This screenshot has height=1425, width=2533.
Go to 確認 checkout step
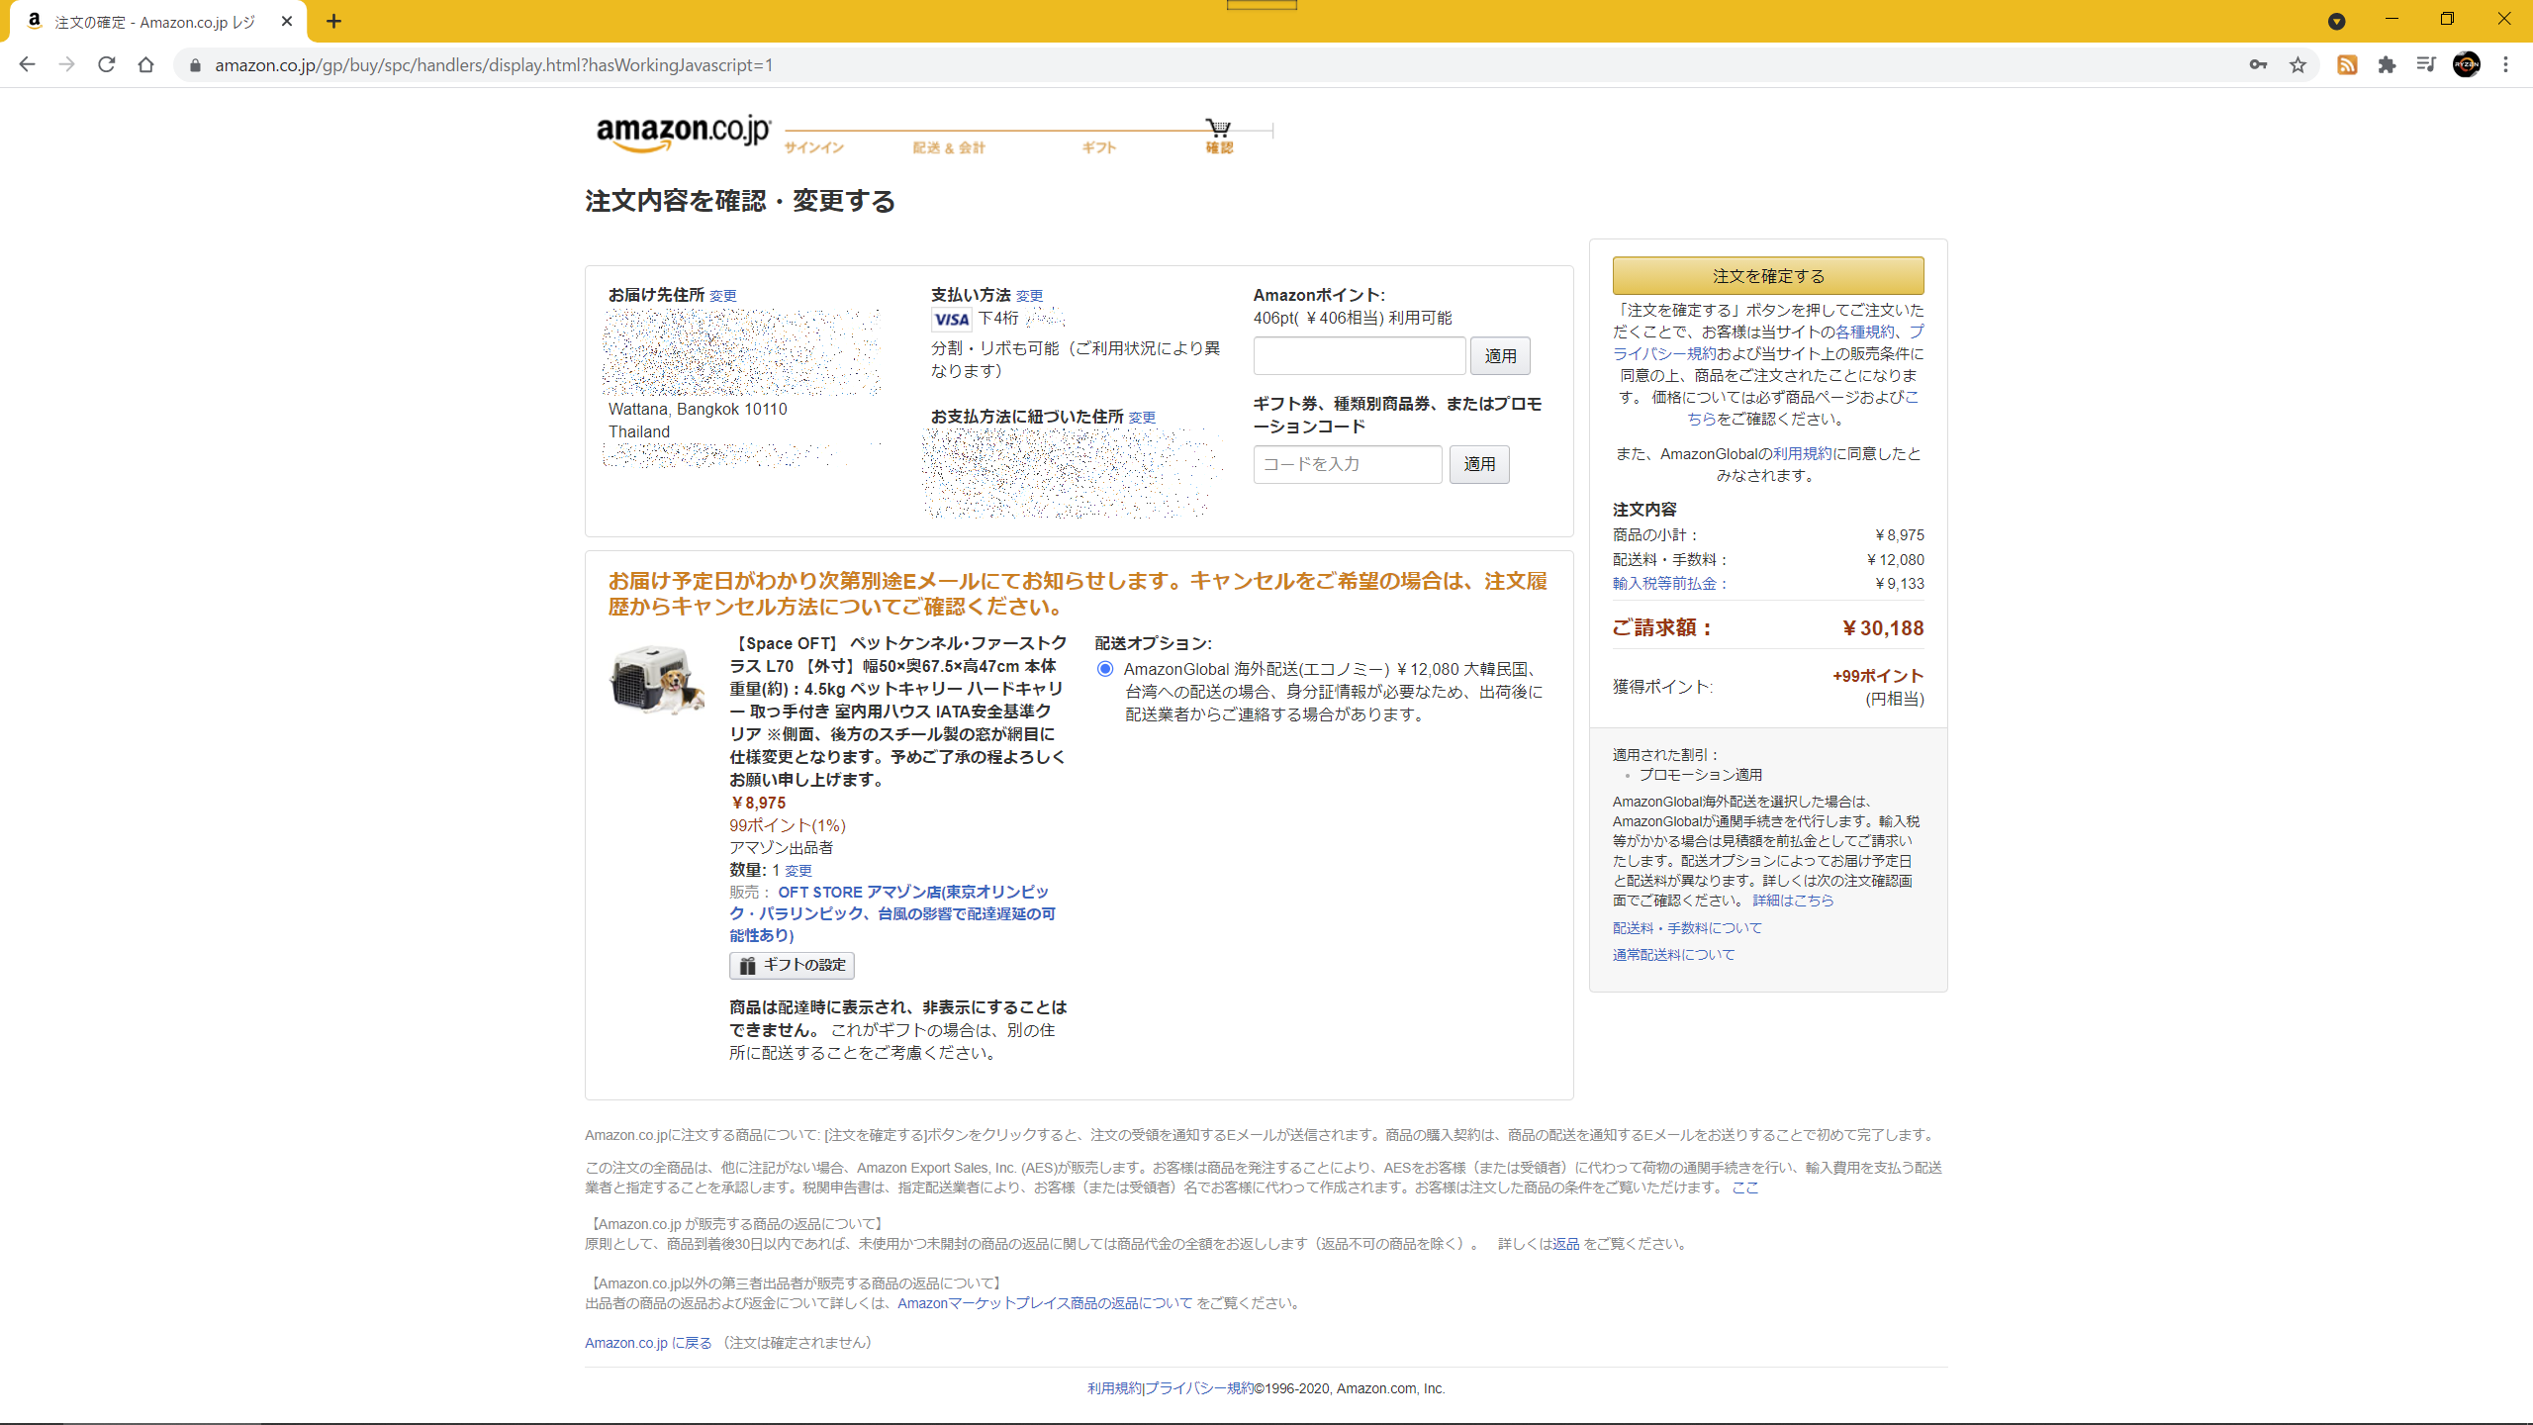(1219, 147)
